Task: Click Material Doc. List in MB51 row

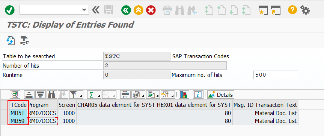Action: tap(276, 113)
